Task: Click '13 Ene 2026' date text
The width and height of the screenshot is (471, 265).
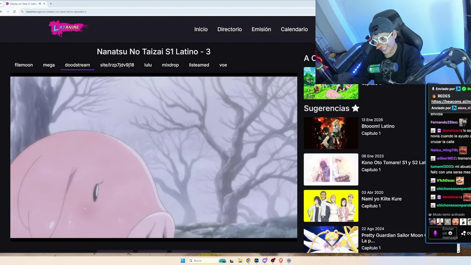Action: (372, 120)
